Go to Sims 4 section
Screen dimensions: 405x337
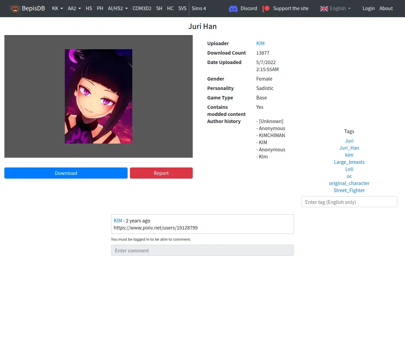click(199, 8)
